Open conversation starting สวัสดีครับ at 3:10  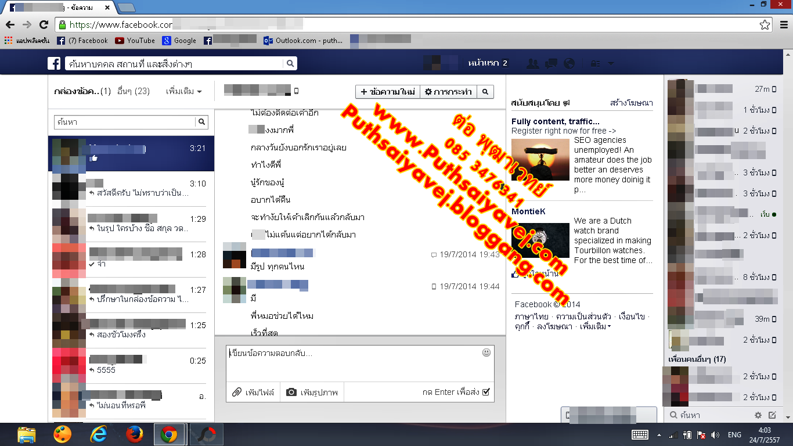(x=131, y=189)
